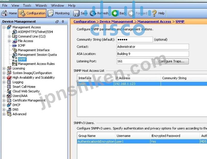The height and width of the screenshot is (159, 207).
Task: Click the Configure Traps button
Action: point(172,61)
